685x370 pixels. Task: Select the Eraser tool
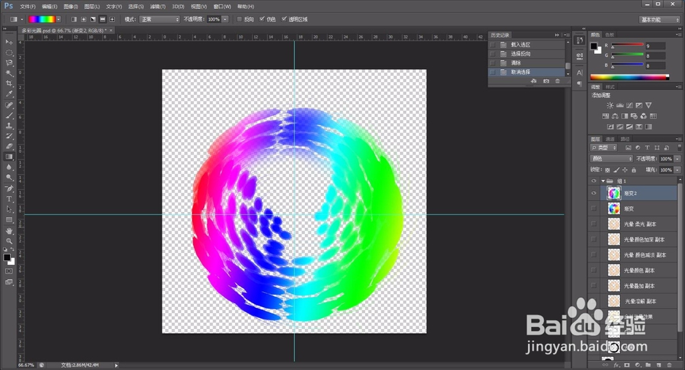point(9,146)
